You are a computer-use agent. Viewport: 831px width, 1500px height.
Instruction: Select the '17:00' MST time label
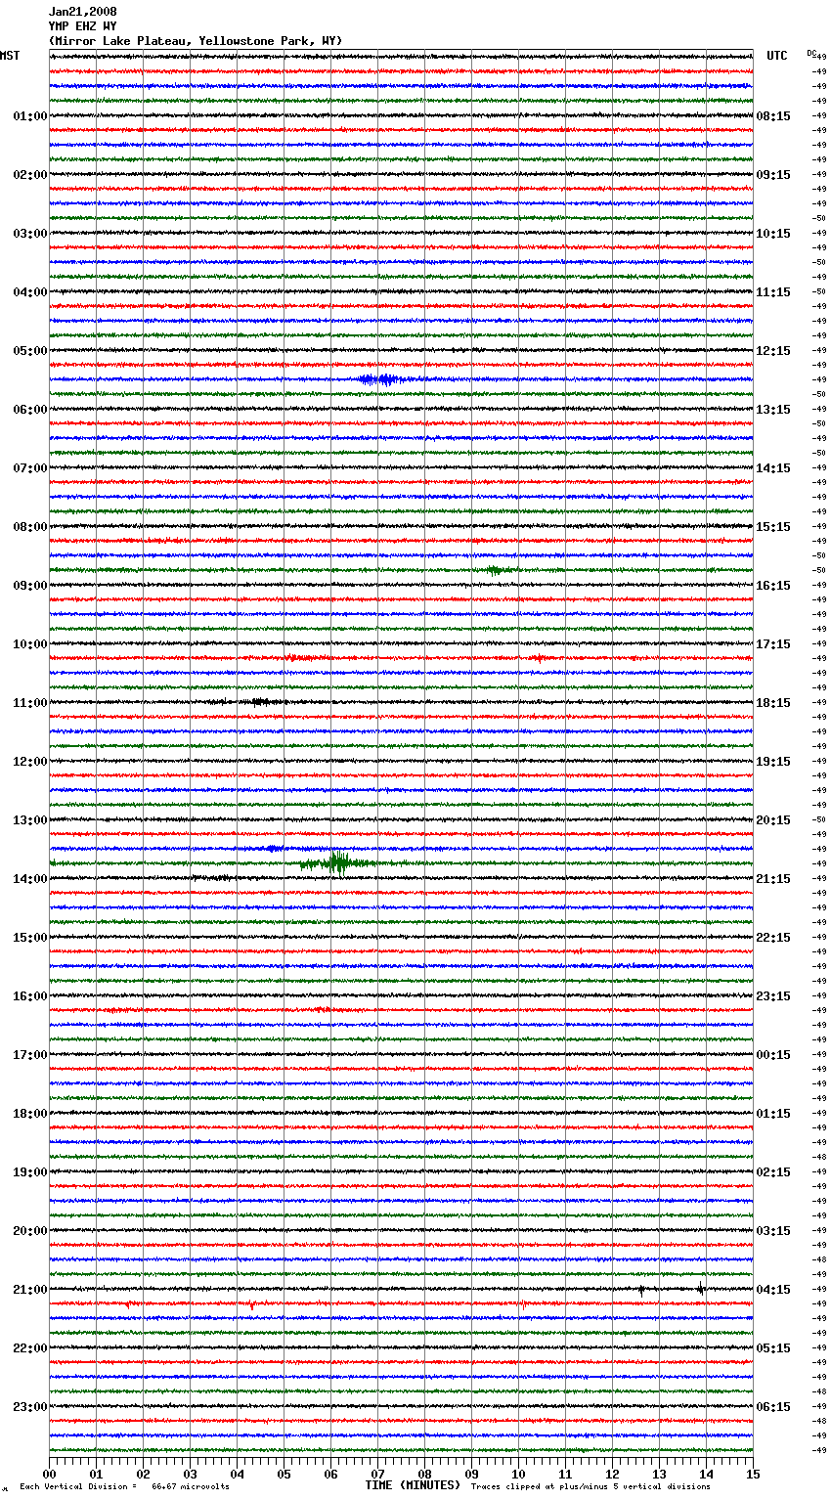[30, 1055]
